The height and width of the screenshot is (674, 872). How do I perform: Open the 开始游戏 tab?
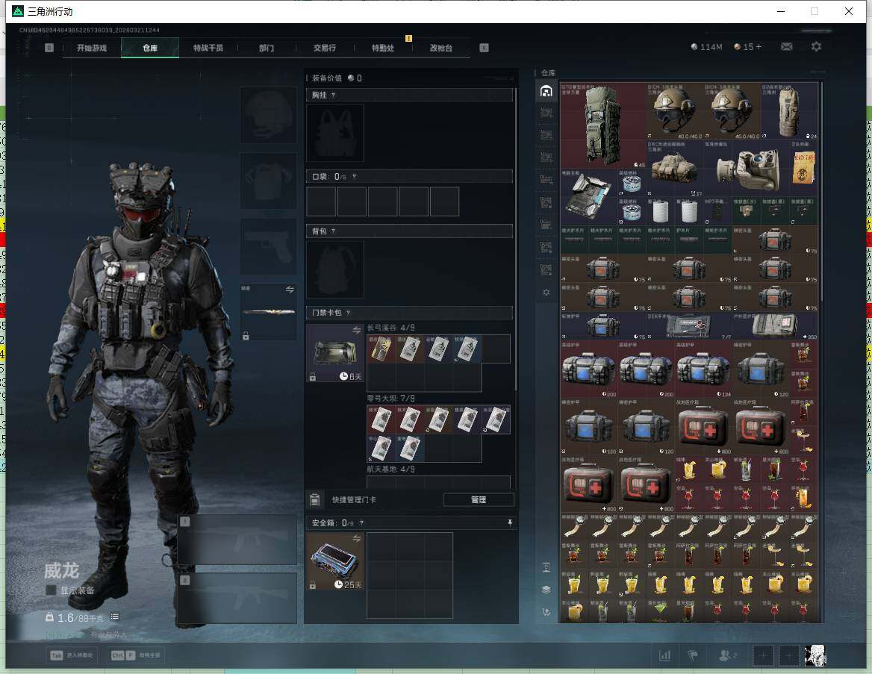(x=92, y=48)
